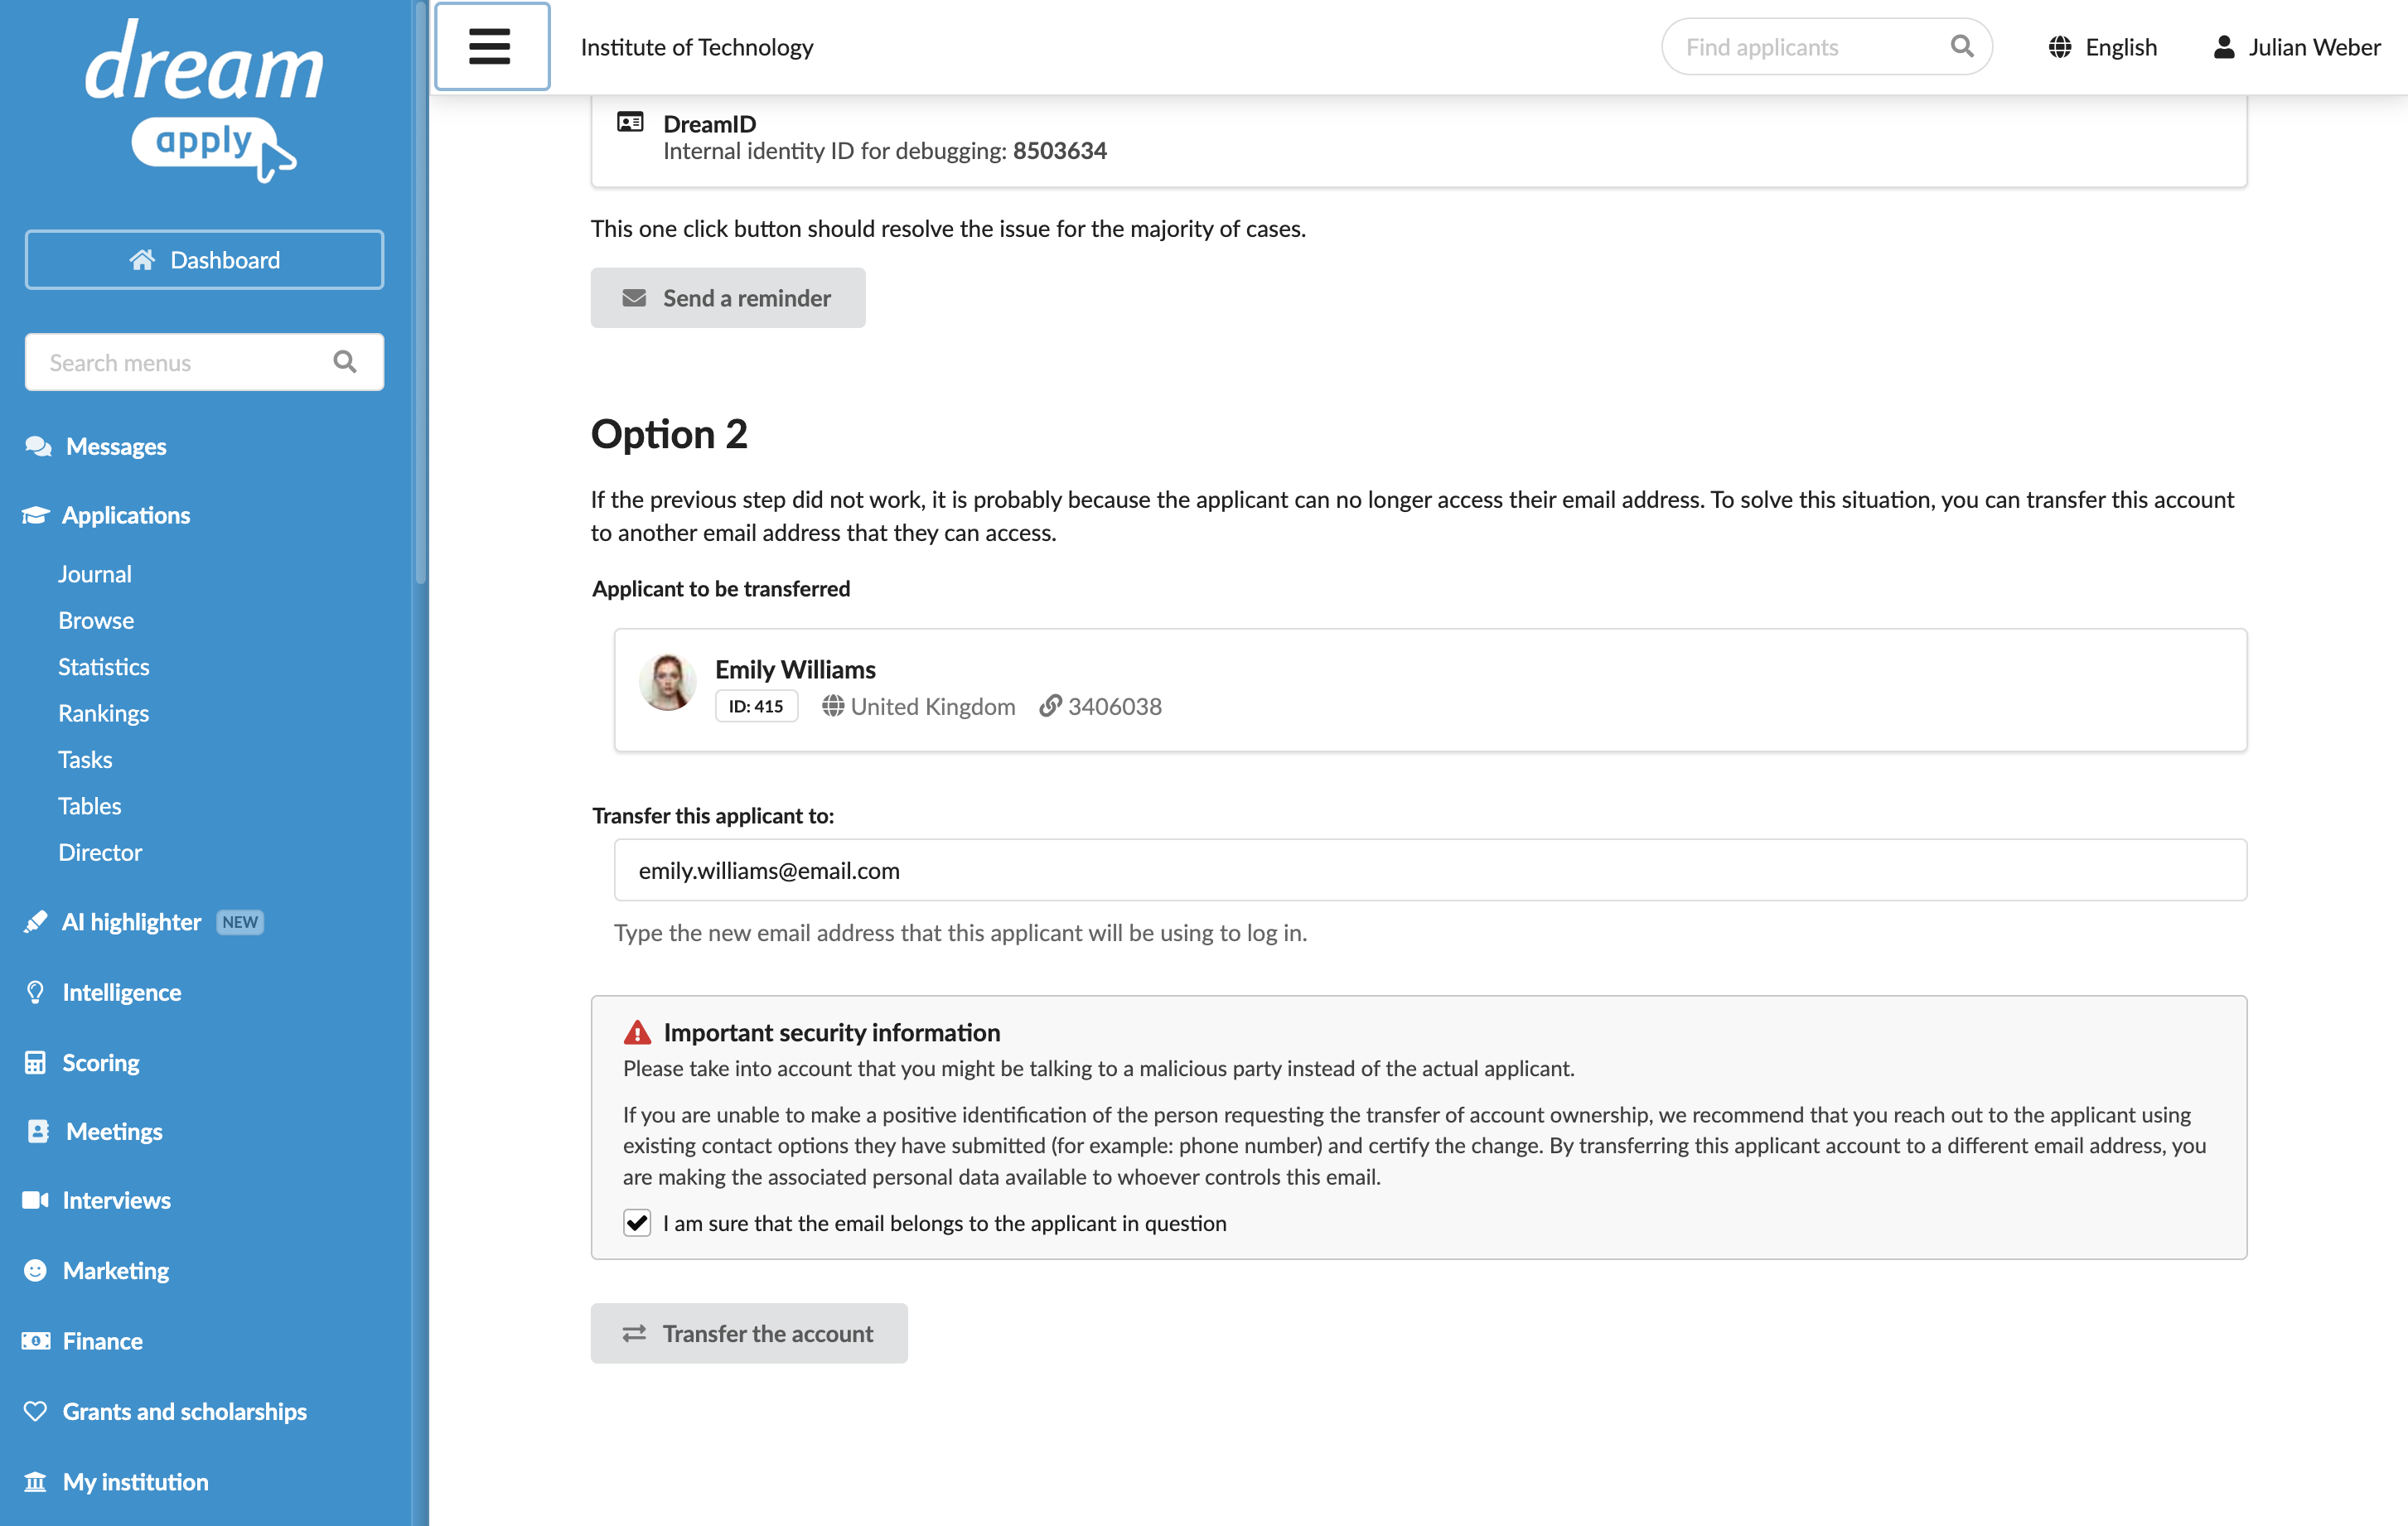
Task: Click the user profile icon
Action: pos(2223,47)
